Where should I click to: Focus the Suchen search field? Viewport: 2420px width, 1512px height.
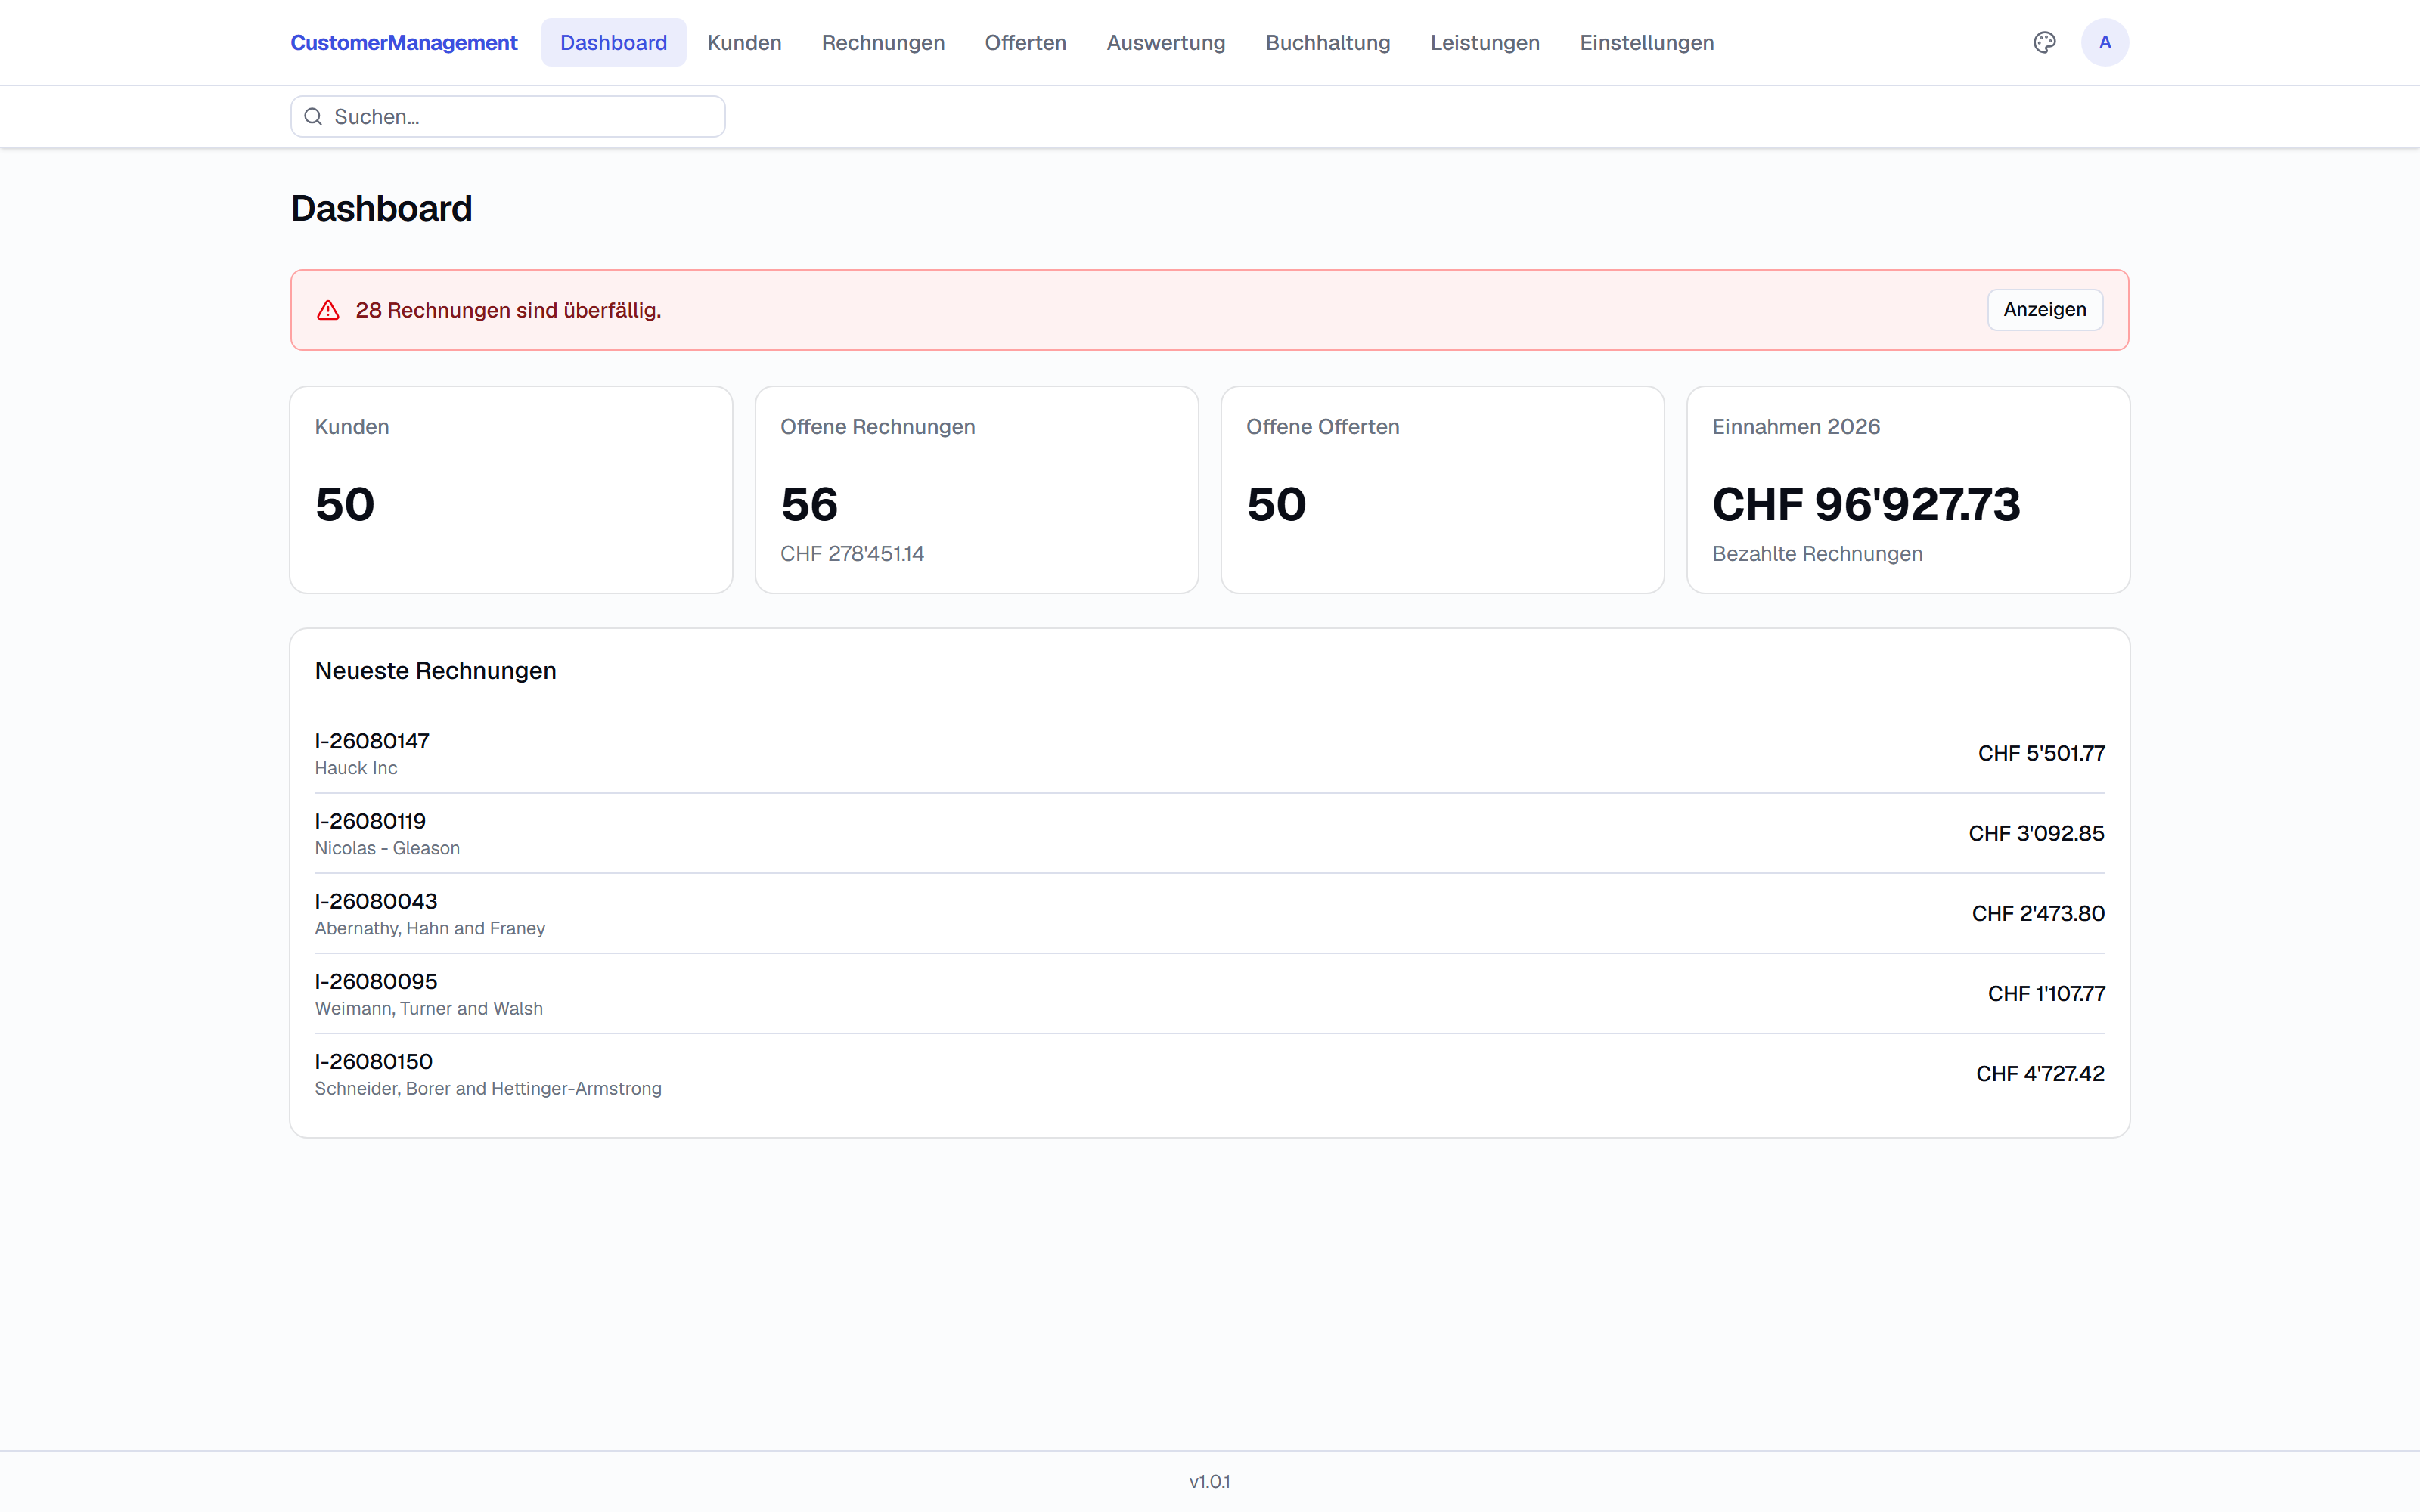(508, 117)
